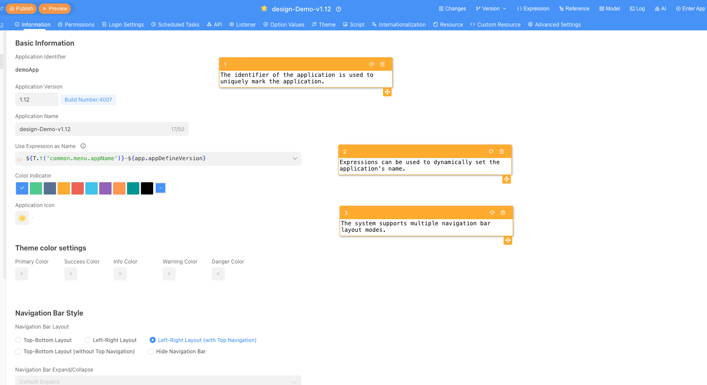Click the info icon beside Use Expression as Name
Screen dimensions: 707x385
(83, 146)
